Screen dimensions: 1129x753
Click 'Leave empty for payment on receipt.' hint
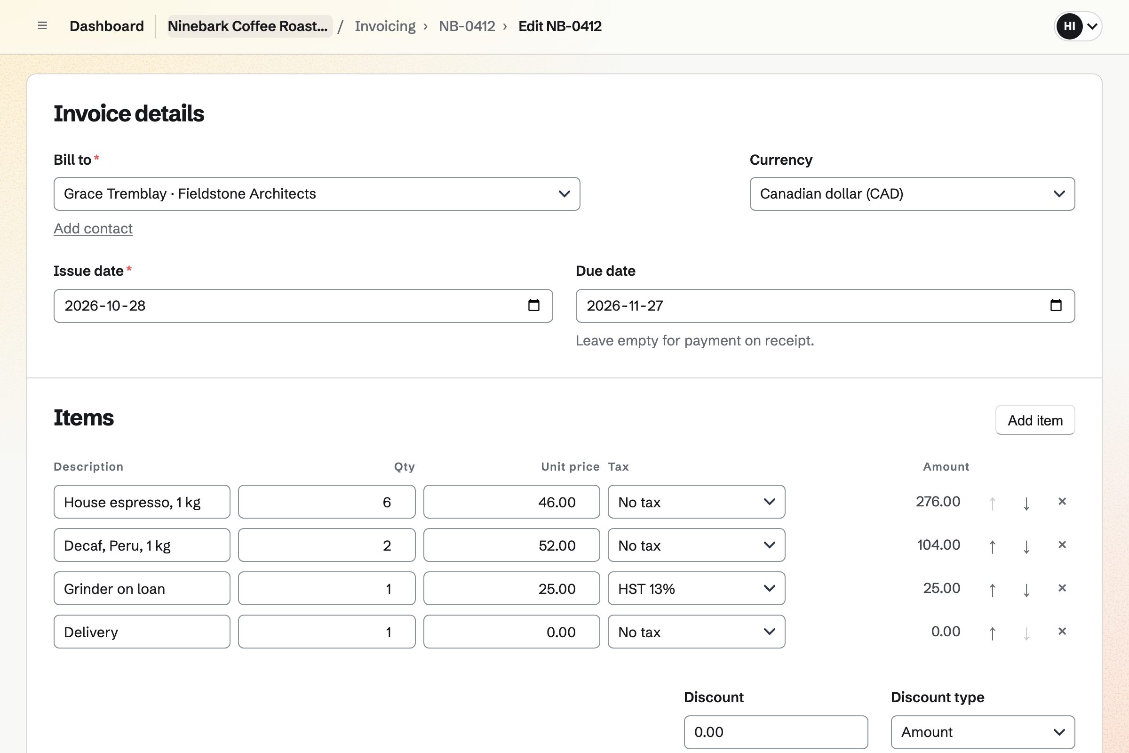(695, 340)
